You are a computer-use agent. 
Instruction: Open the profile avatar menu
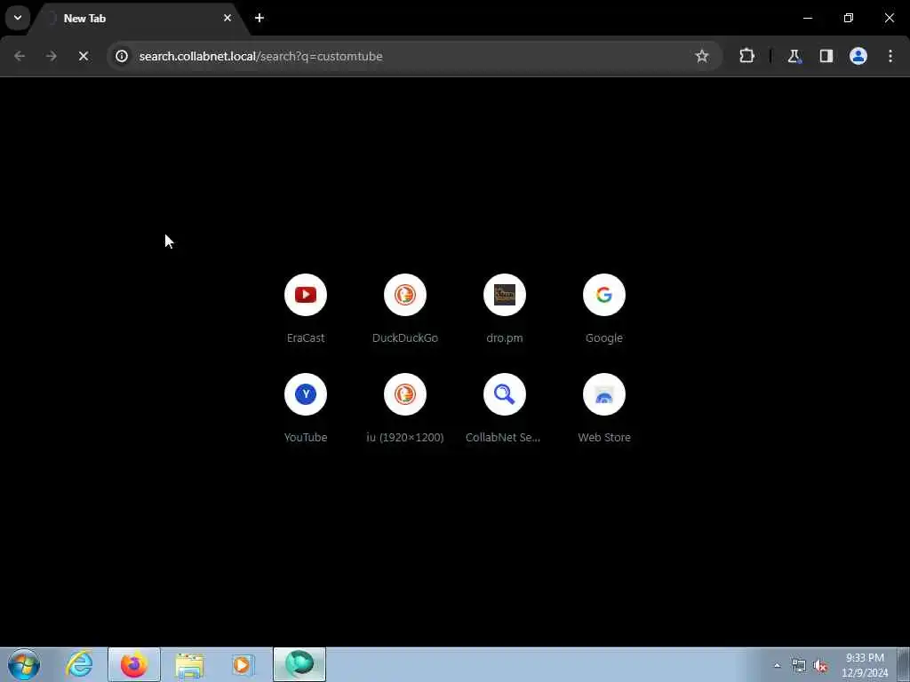858,56
